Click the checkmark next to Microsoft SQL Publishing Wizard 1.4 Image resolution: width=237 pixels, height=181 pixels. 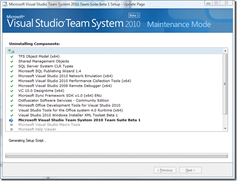click(x=12, y=71)
